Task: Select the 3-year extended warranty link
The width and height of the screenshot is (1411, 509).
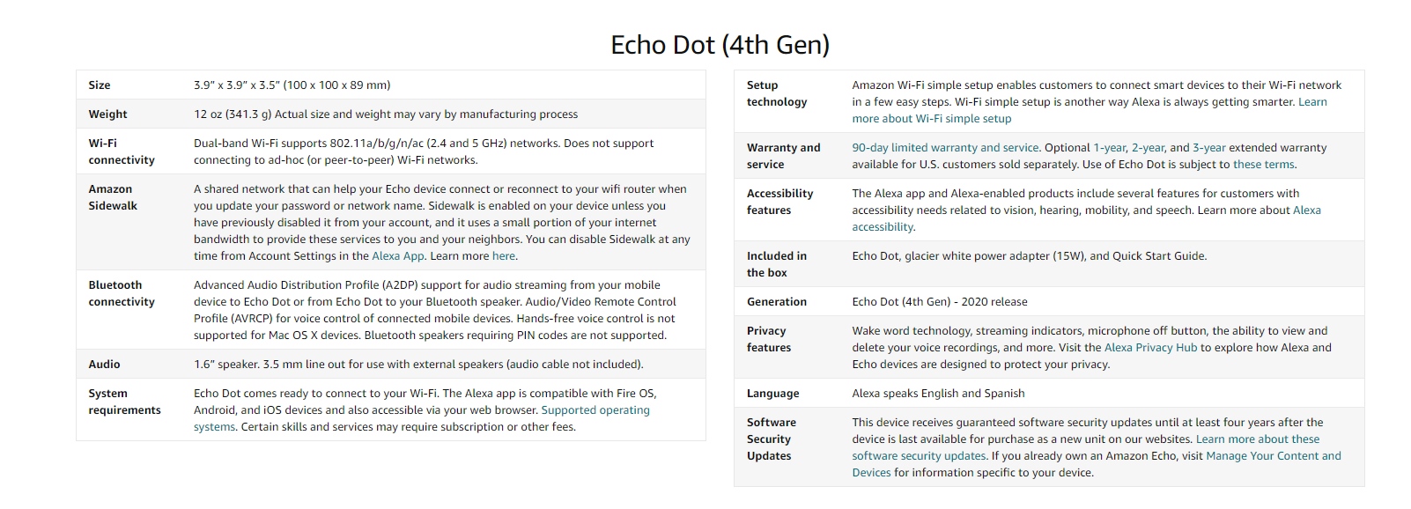Action: 1208,148
